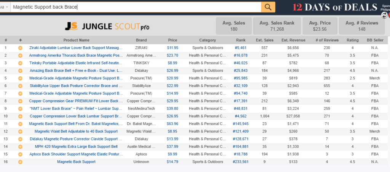Click plus icon for row 10 Copper Compression

pyautogui.click(x=20, y=116)
